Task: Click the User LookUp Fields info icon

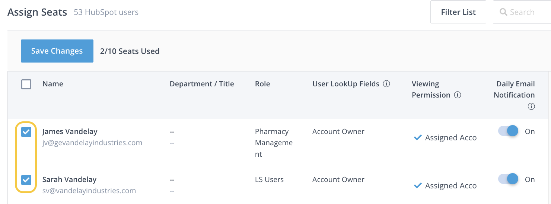Action: click(x=386, y=84)
